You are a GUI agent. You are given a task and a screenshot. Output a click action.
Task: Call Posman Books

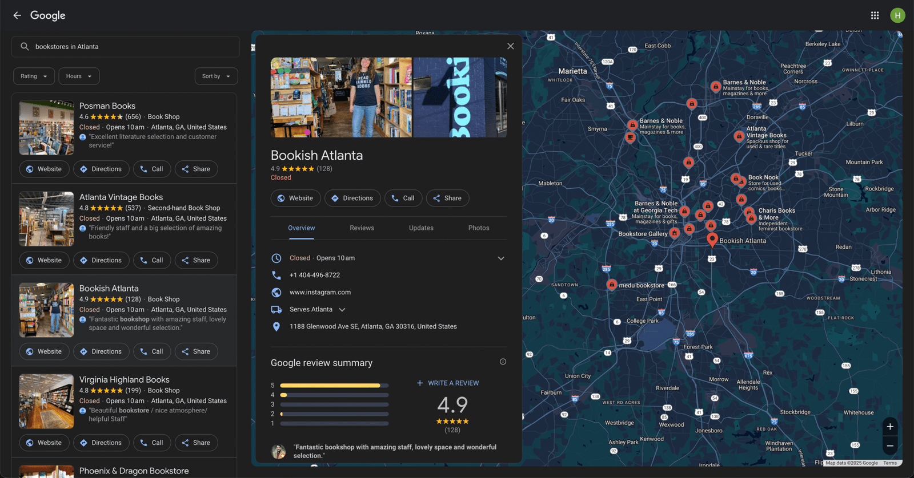[152, 169]
